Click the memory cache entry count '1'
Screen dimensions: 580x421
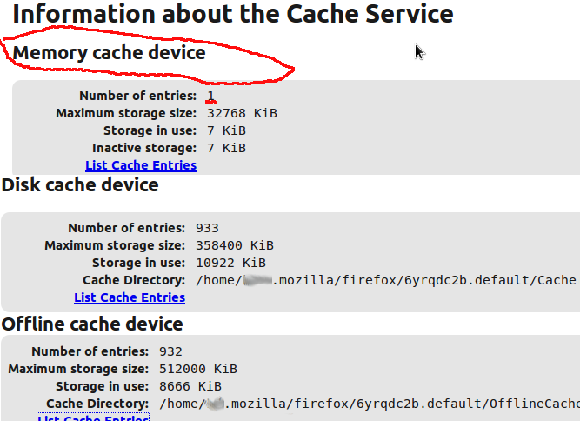[210, 96]
